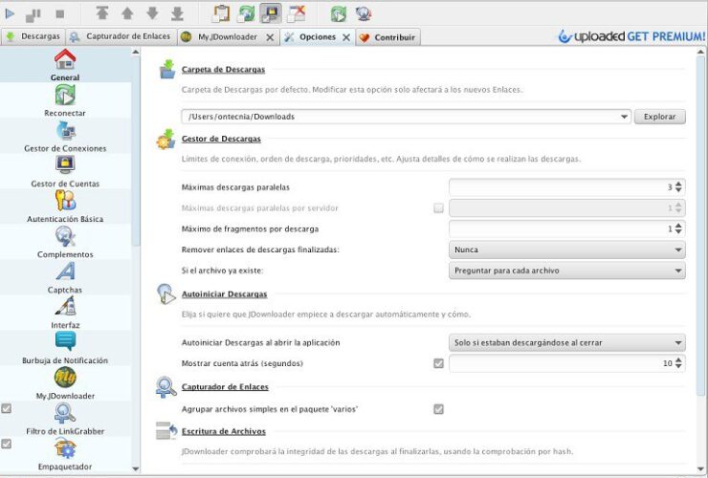Open download folder path dropdown
Viewport: 708px width, 478px height.
[624, 117]
